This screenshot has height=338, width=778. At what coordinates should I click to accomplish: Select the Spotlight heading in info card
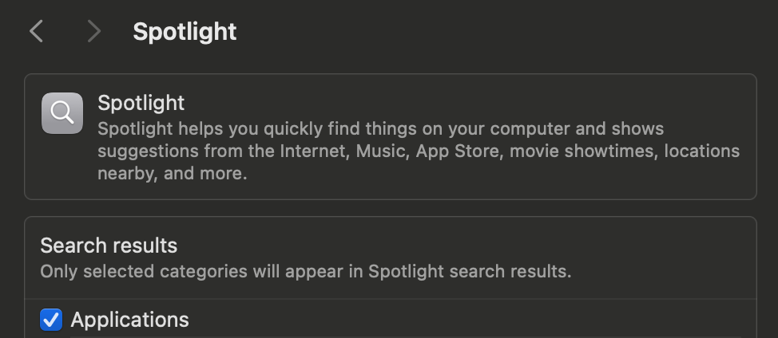pos(141,103)
